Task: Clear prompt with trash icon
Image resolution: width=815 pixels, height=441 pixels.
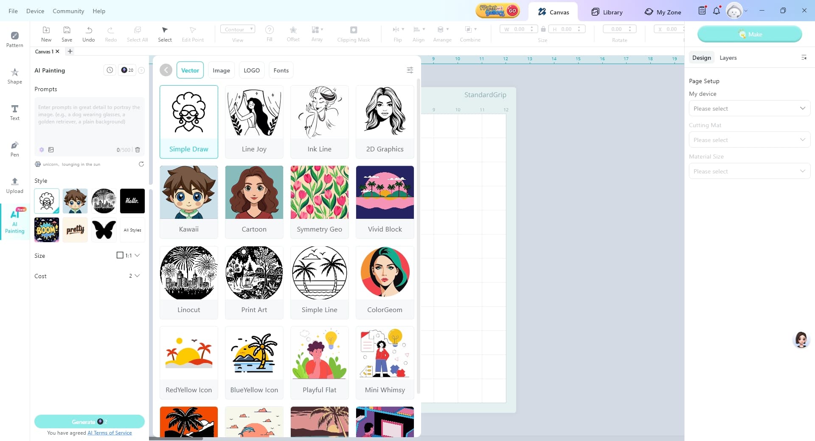Action: tap(138, 150)
